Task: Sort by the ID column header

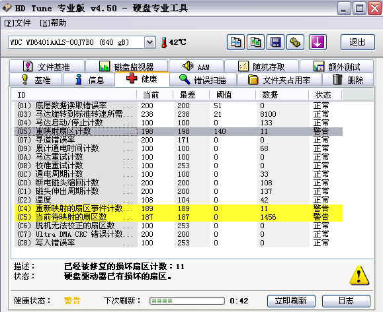Action: (x=74, y=95)
